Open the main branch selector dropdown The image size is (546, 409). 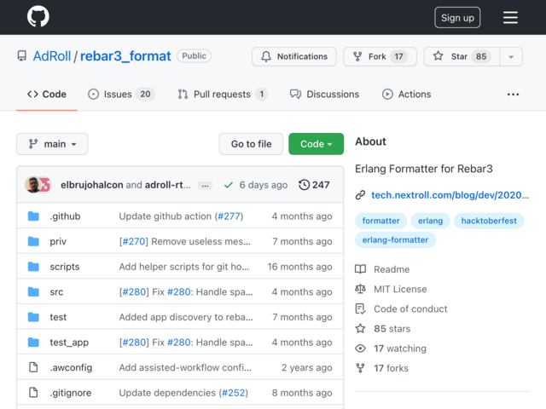click(x=52, y=144)
